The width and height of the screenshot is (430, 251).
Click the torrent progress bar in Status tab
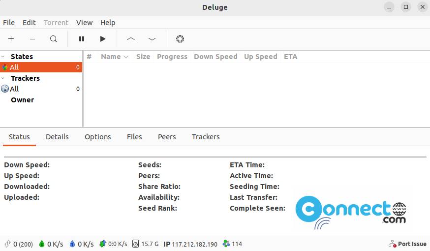tap(215, 157)
